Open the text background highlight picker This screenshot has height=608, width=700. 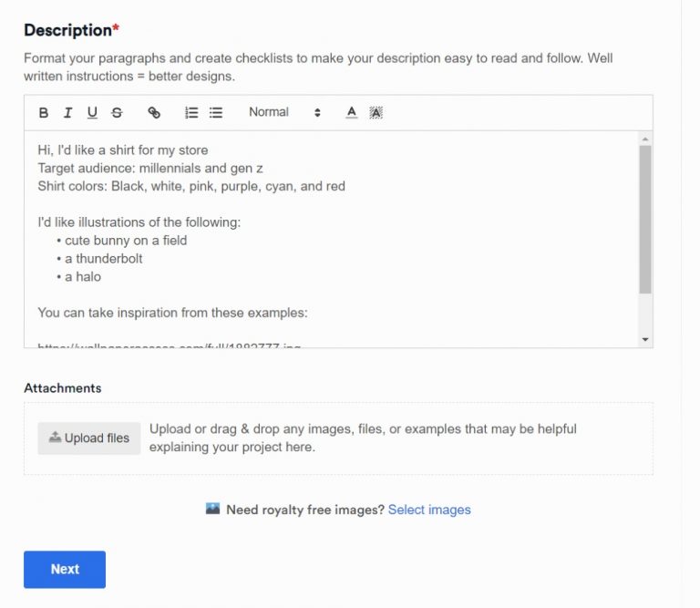(376, 113)
